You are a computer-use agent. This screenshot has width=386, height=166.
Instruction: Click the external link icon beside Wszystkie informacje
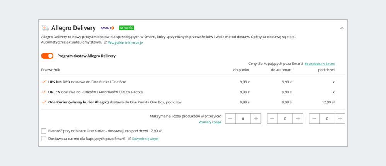105,43
